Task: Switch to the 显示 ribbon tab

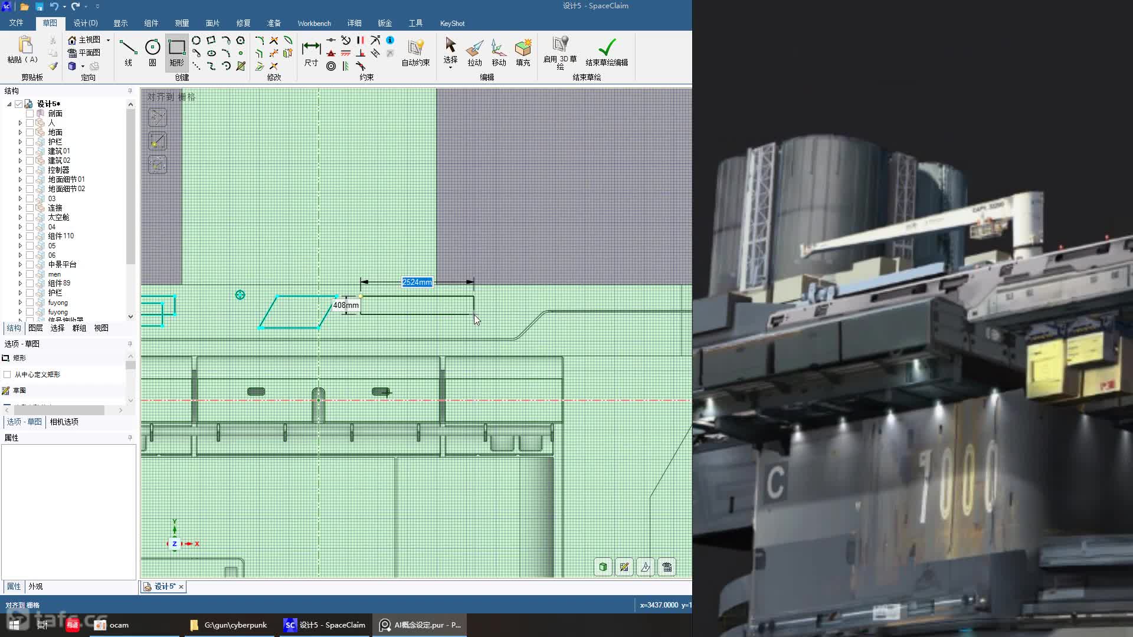Action: coord(120,23)
